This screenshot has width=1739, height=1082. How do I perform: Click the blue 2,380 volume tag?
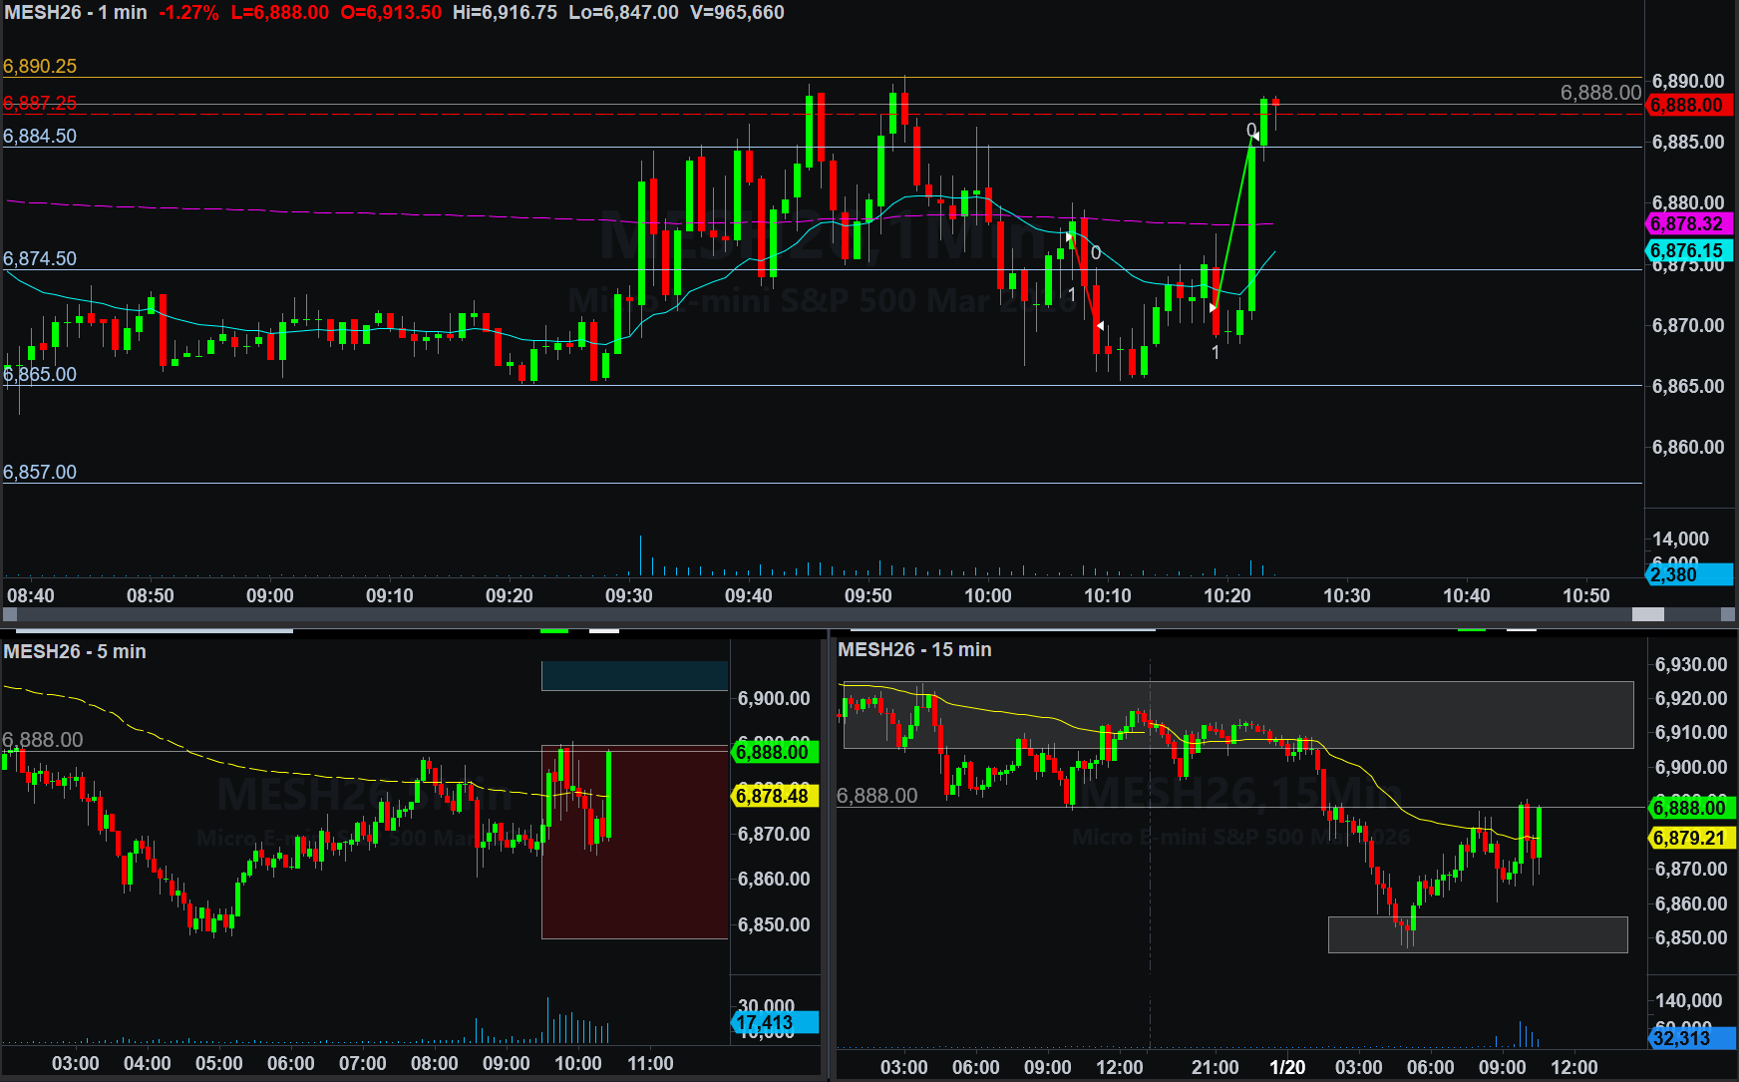coord(1689,574)
